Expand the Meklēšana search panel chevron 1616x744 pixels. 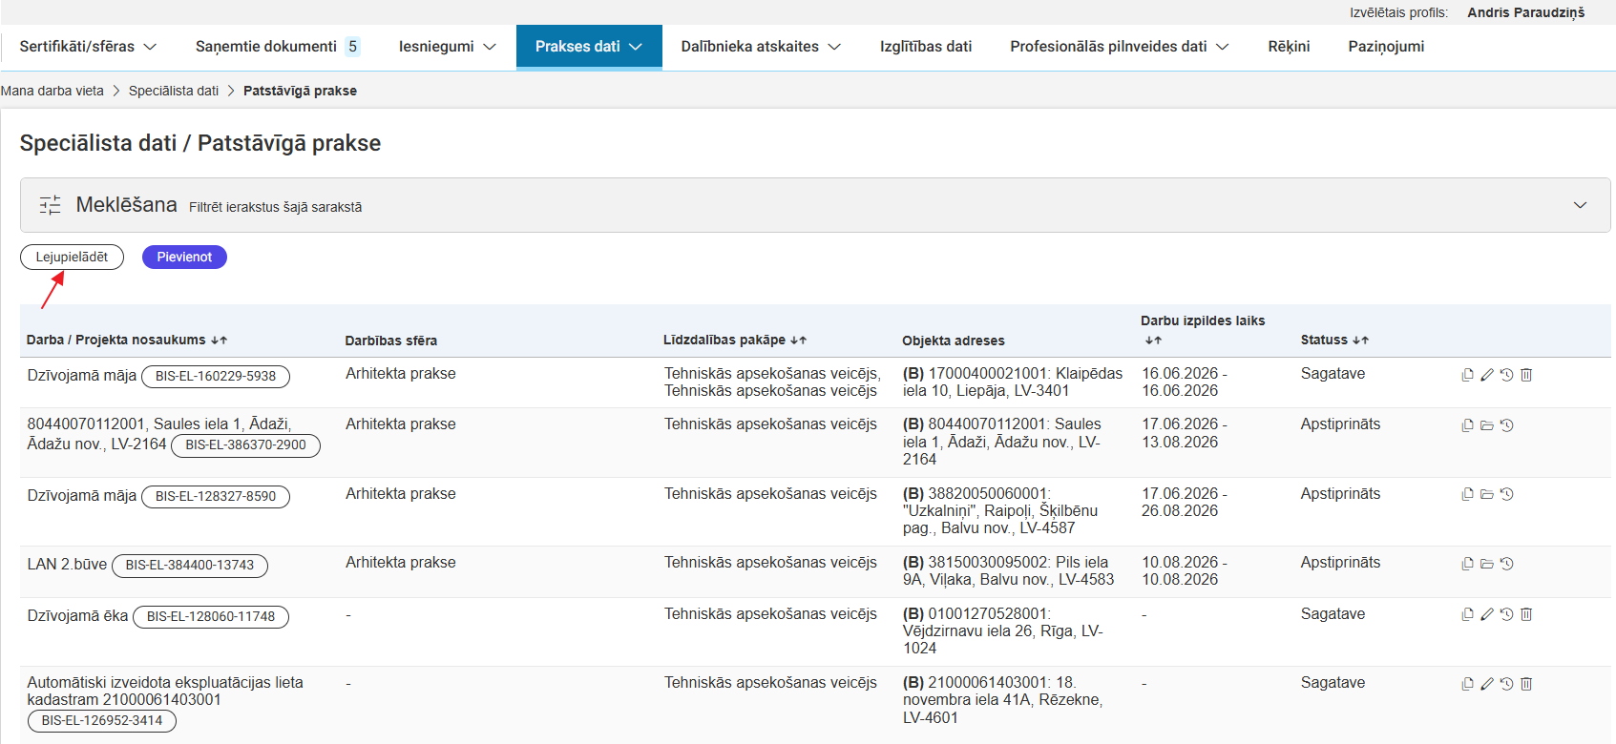[1580, 205]
